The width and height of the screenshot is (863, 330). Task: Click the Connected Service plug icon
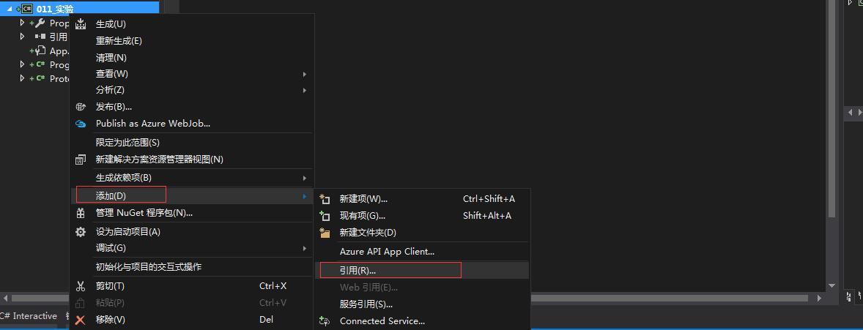coord(325,320)
